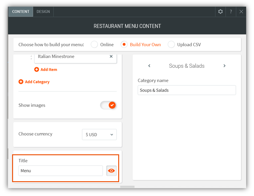254x196 pixels.
Task: Click the drag handle beside Italian Minestrone
Action: (31, 57)
